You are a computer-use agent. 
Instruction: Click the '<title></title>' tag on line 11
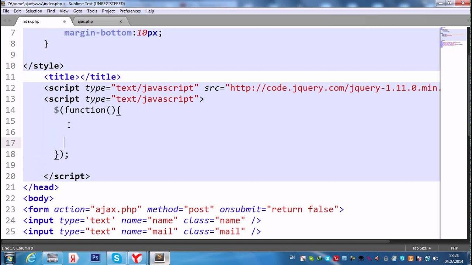pos(82,77)
